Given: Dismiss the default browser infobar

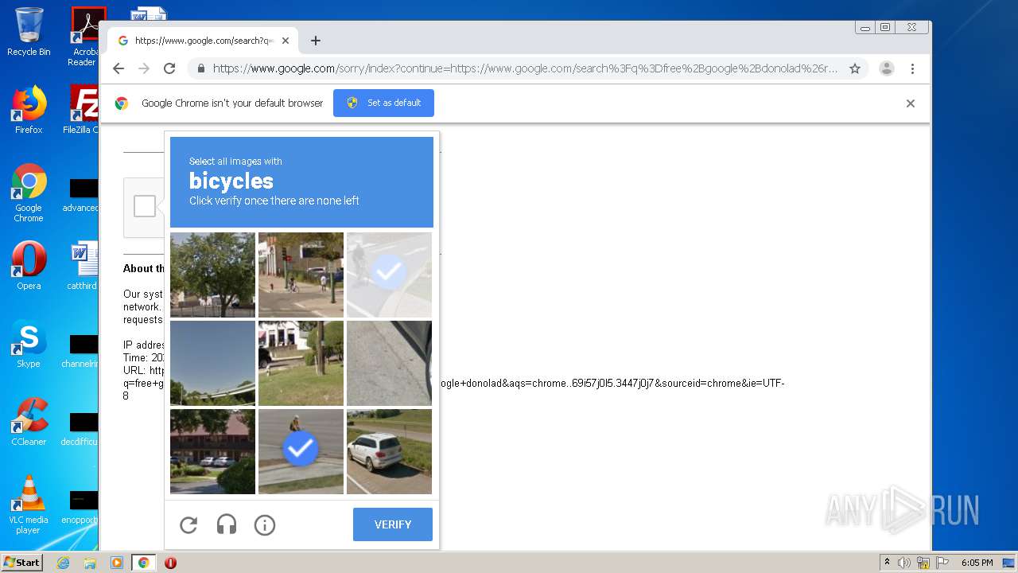Looking at the screenshot, I should click(x=911, y=103).
